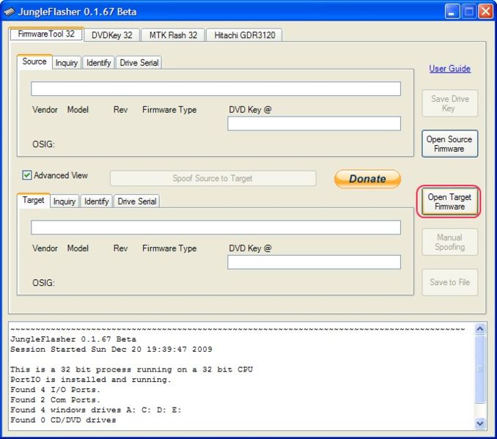The image size is (497, 439).
Task: Select the Source panel's Inquiry tab
Action: (x=67, y=62)
